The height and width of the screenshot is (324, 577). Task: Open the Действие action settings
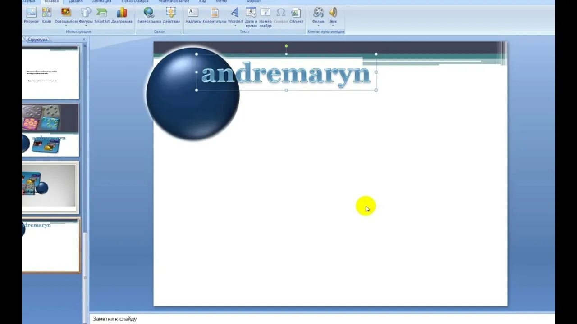pos(171,16)
